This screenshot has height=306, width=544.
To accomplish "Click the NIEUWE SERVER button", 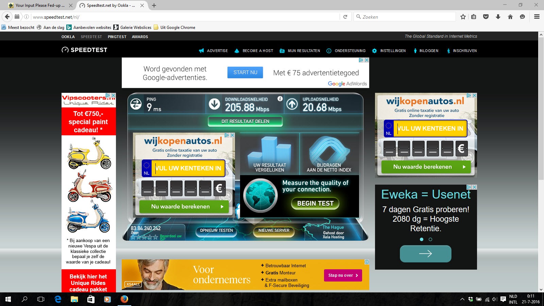I will tap(274, 231).
